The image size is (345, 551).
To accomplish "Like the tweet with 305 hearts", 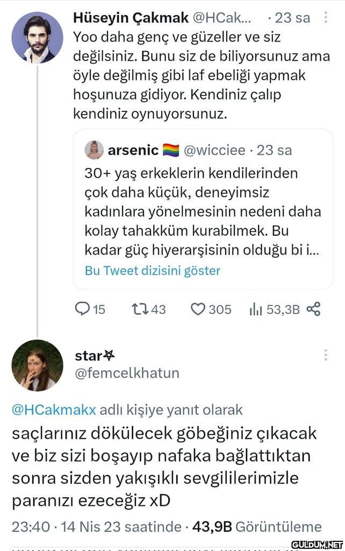I will [x=198, y=309].
